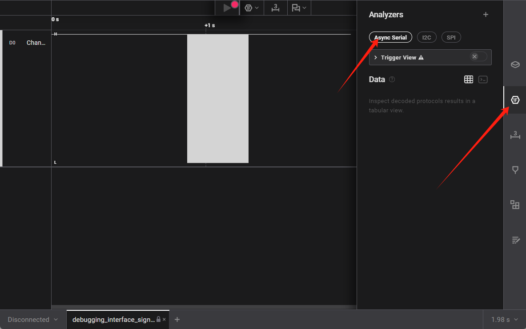Switch Data to terminal view
Viewport: 526px width, 329px height.
(483, 79)
